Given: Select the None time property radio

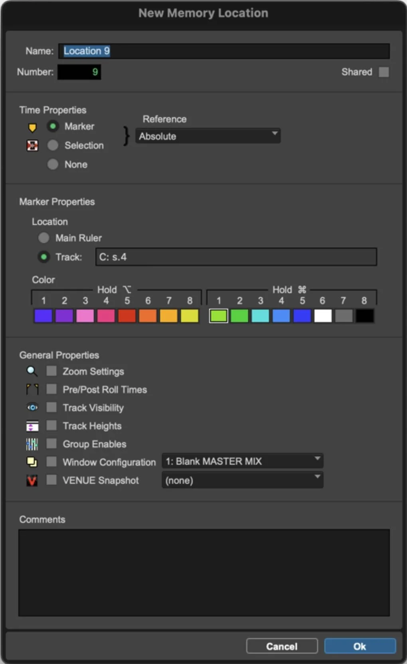Looking at the screenshot, I should pyautogui.click(x=53, y=164).
